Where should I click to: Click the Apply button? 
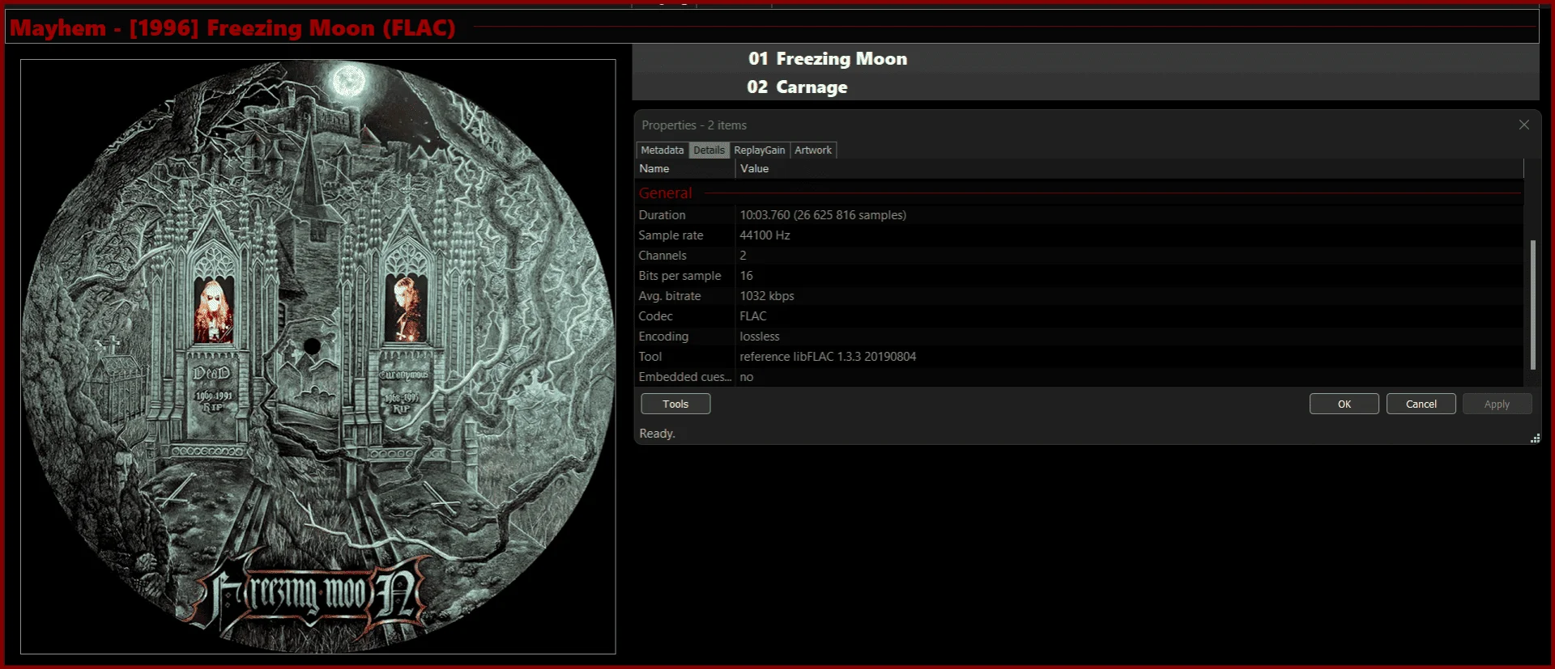(1497, 404)
